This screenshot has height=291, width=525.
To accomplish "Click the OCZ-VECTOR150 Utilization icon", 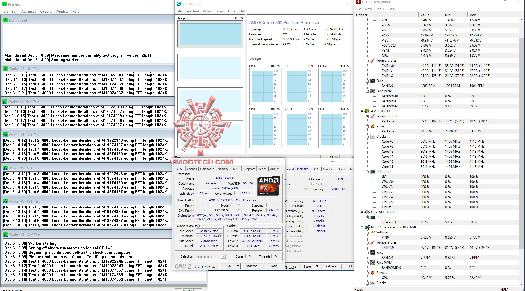I will [x=373, y=217].
